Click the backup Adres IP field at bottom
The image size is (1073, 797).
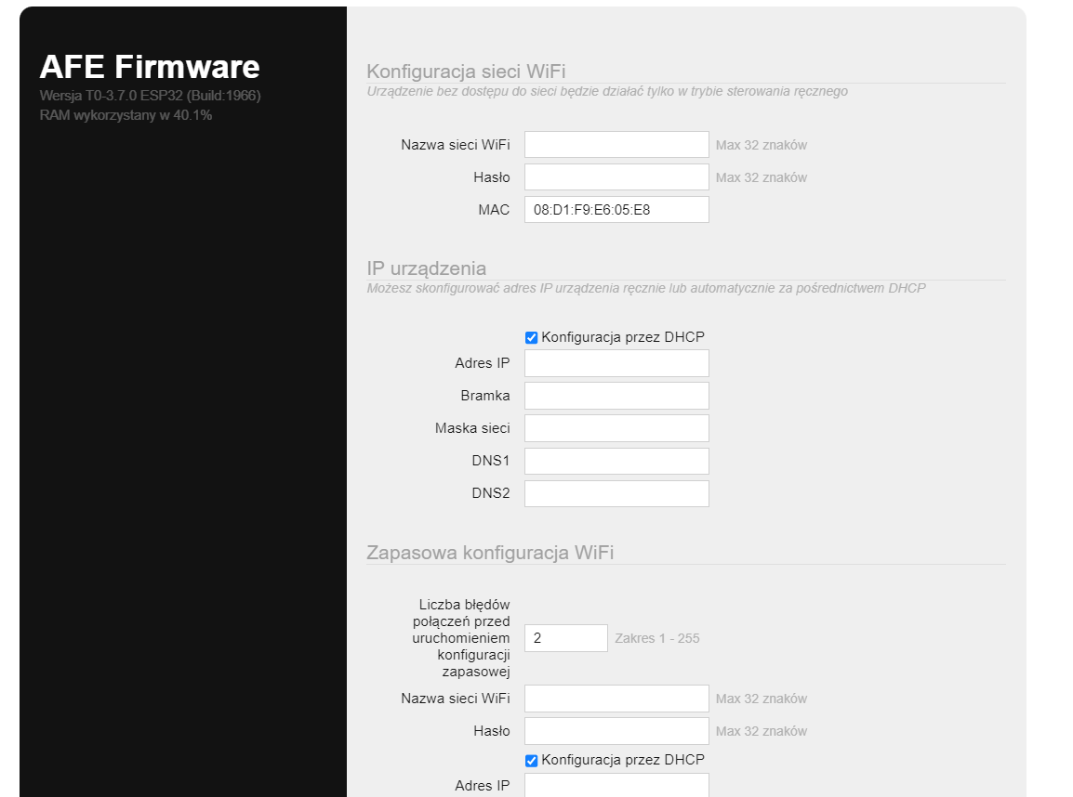click(x=616, y=785)
